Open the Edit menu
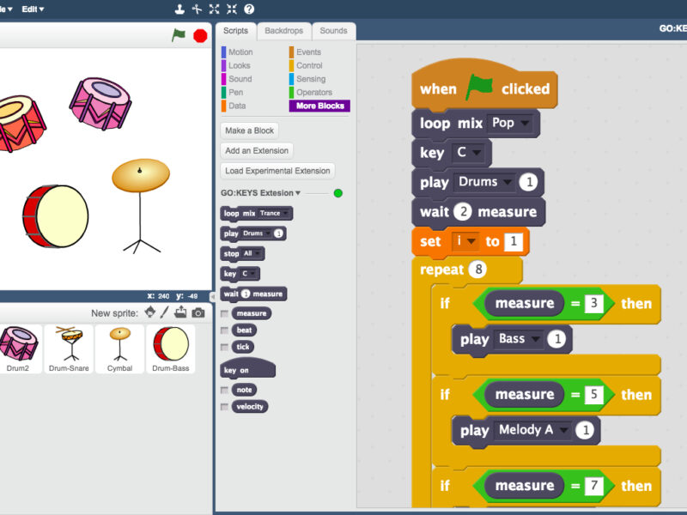The height and width of the screenshot is (515, 687). click(33, 9)
